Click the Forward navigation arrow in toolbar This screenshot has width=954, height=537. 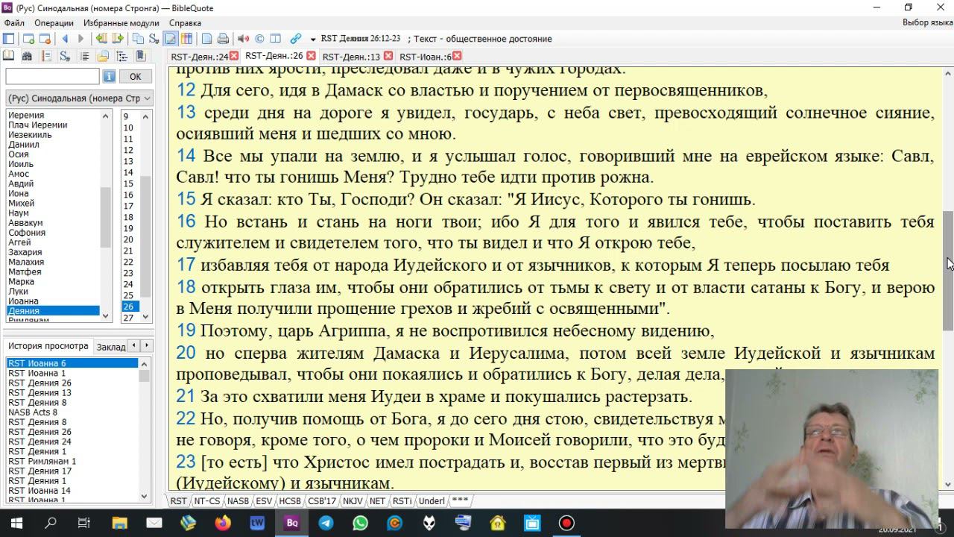80,39
